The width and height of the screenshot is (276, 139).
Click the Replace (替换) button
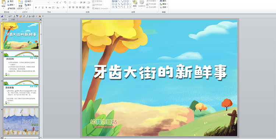coord(164,4)
